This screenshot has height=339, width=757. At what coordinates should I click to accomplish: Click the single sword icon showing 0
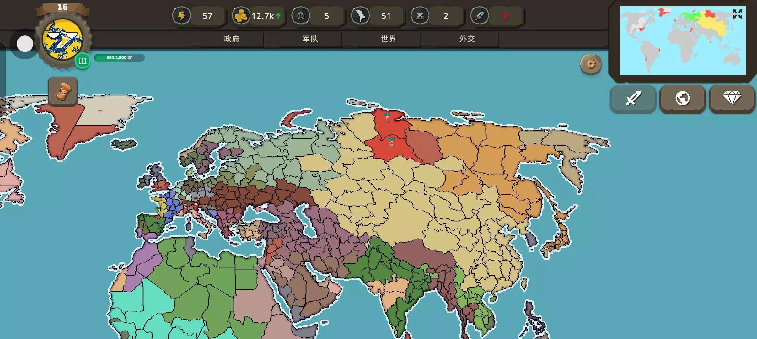tap(480, 16)
